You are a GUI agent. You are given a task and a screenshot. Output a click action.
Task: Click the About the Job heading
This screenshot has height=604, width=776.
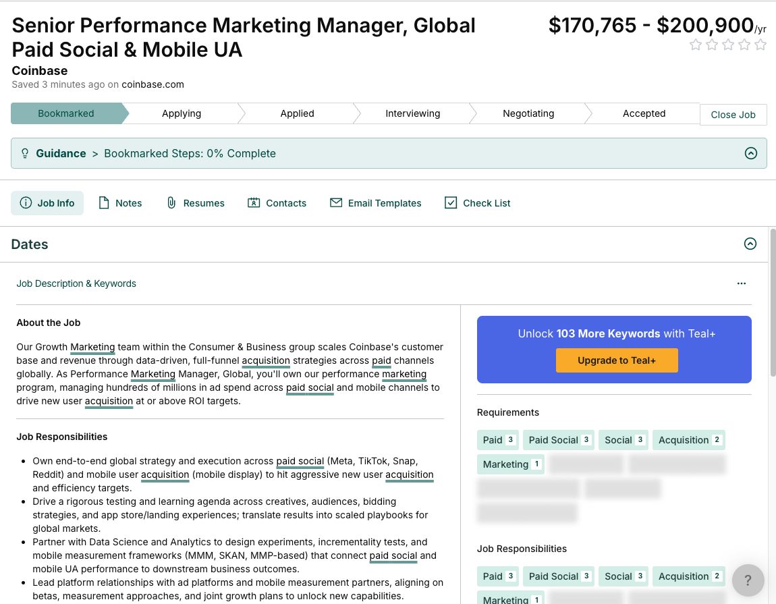point(49,323)
